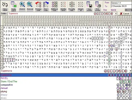Click the Skip value 96438
Viewport: 132px width, 100px height.
pyautogui.click(x=113, y=10)
